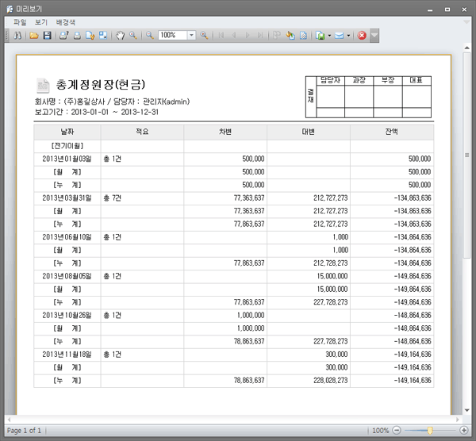Click the 차변 column header

point(225,132)
